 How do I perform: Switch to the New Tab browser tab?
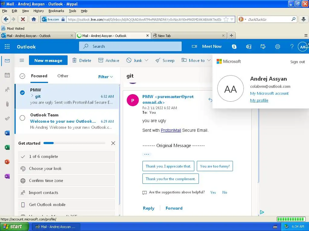click(189, 35)
